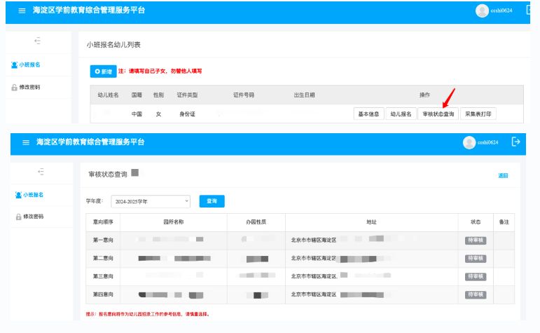
Task: Open 小班报名 in upper sidebar
Action: pos(26,64)
